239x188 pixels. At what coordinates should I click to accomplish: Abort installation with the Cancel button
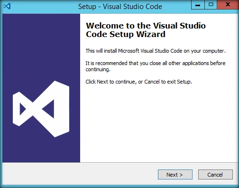pos(215,175)
